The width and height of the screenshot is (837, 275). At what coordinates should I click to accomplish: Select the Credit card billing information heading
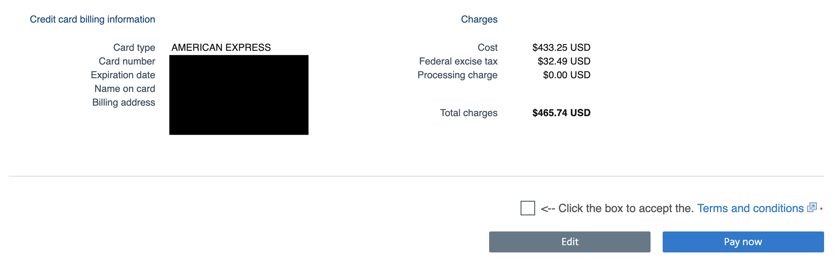click(92, 19)
